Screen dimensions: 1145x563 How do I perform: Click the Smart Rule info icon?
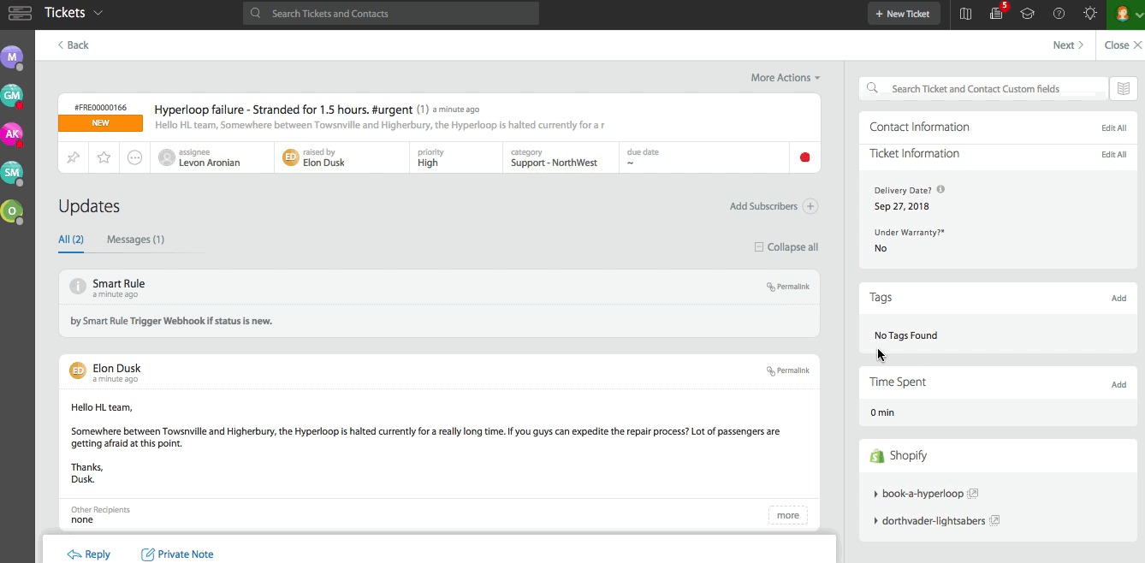point(78,287)
